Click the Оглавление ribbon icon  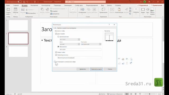click(x=82, y=9)
